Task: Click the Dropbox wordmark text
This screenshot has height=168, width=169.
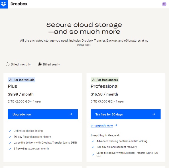Action: [x=19, y=4]
